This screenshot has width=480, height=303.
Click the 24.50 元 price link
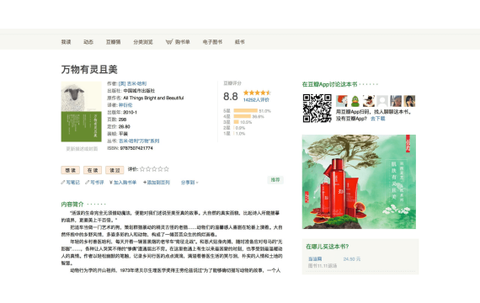click(352, 259)
